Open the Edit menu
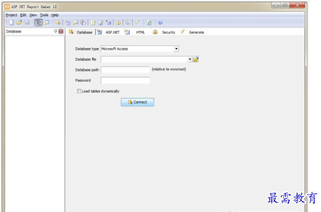The width and height of the screenshot is (321, 212). (x=23, y=15)
